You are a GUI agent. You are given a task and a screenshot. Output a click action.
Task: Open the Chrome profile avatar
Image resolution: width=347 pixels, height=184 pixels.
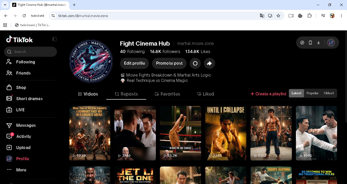click(332, 16)
